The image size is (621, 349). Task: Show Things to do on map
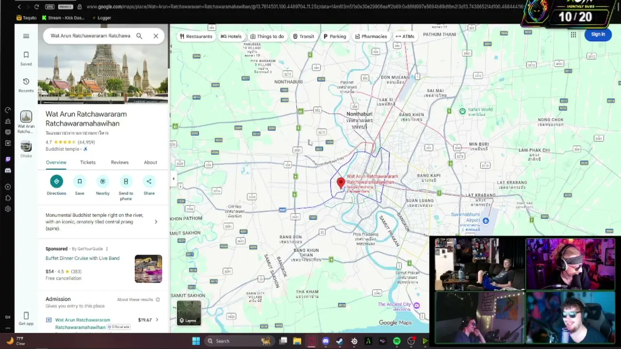(267, 36)
